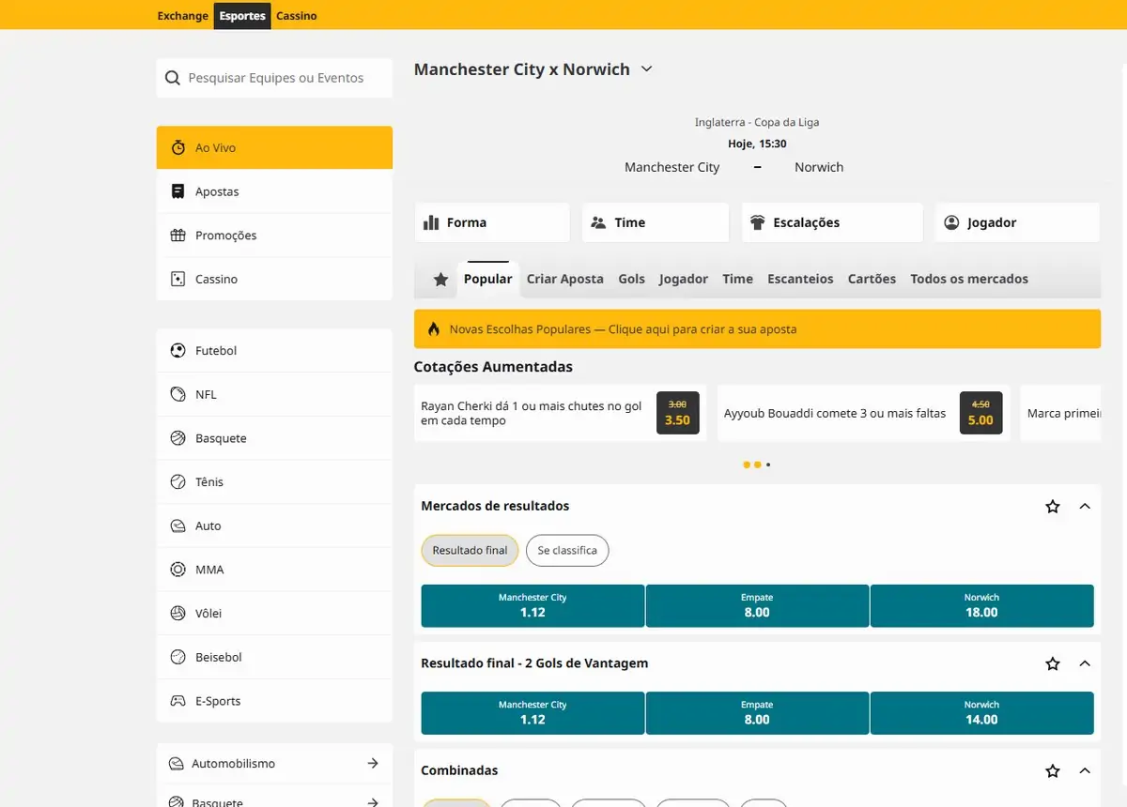Click the third carousel pagination dot
Image resolution: width=1127 pixels, height=807 pixels.
(x=768, y=464)
